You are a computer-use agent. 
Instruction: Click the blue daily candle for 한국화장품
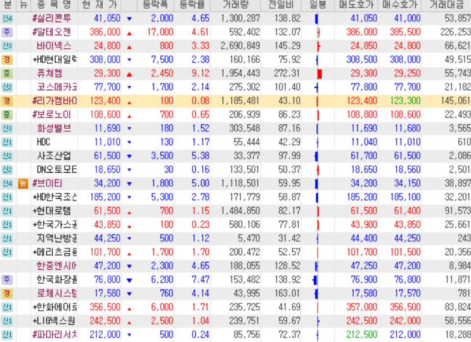315,280
